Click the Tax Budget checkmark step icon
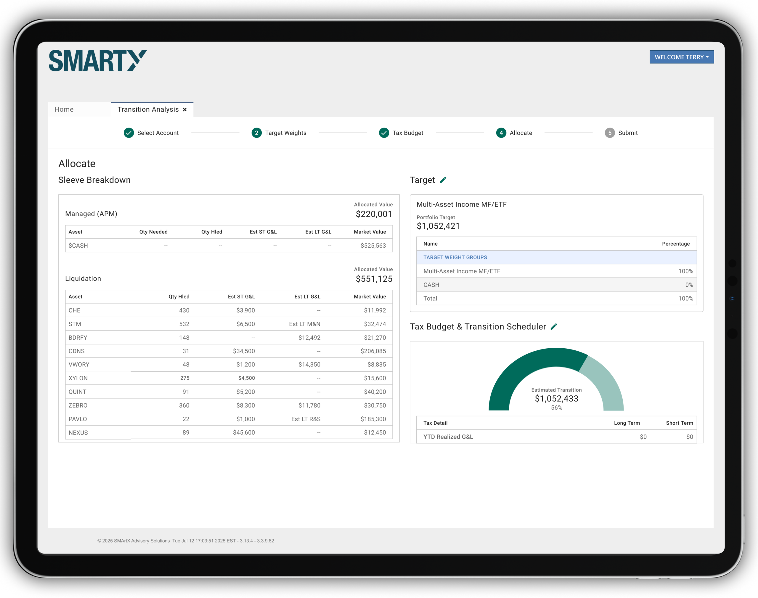 (x=384, y=133)
